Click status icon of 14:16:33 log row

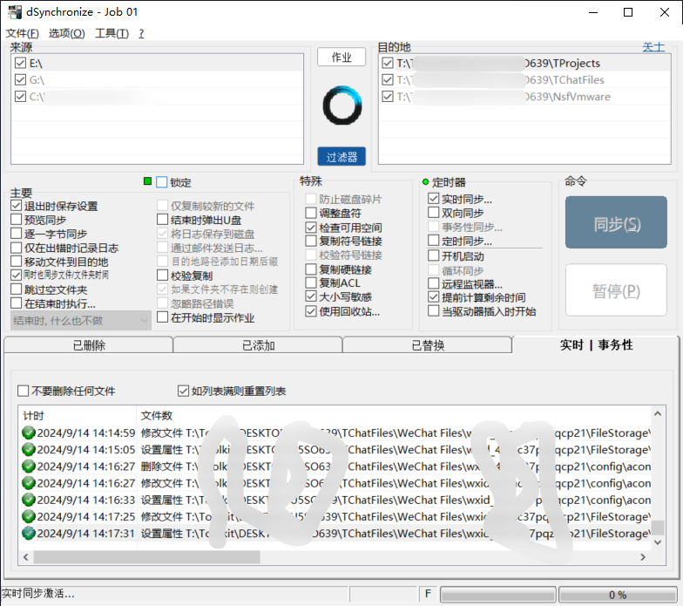tap(28, 500)
